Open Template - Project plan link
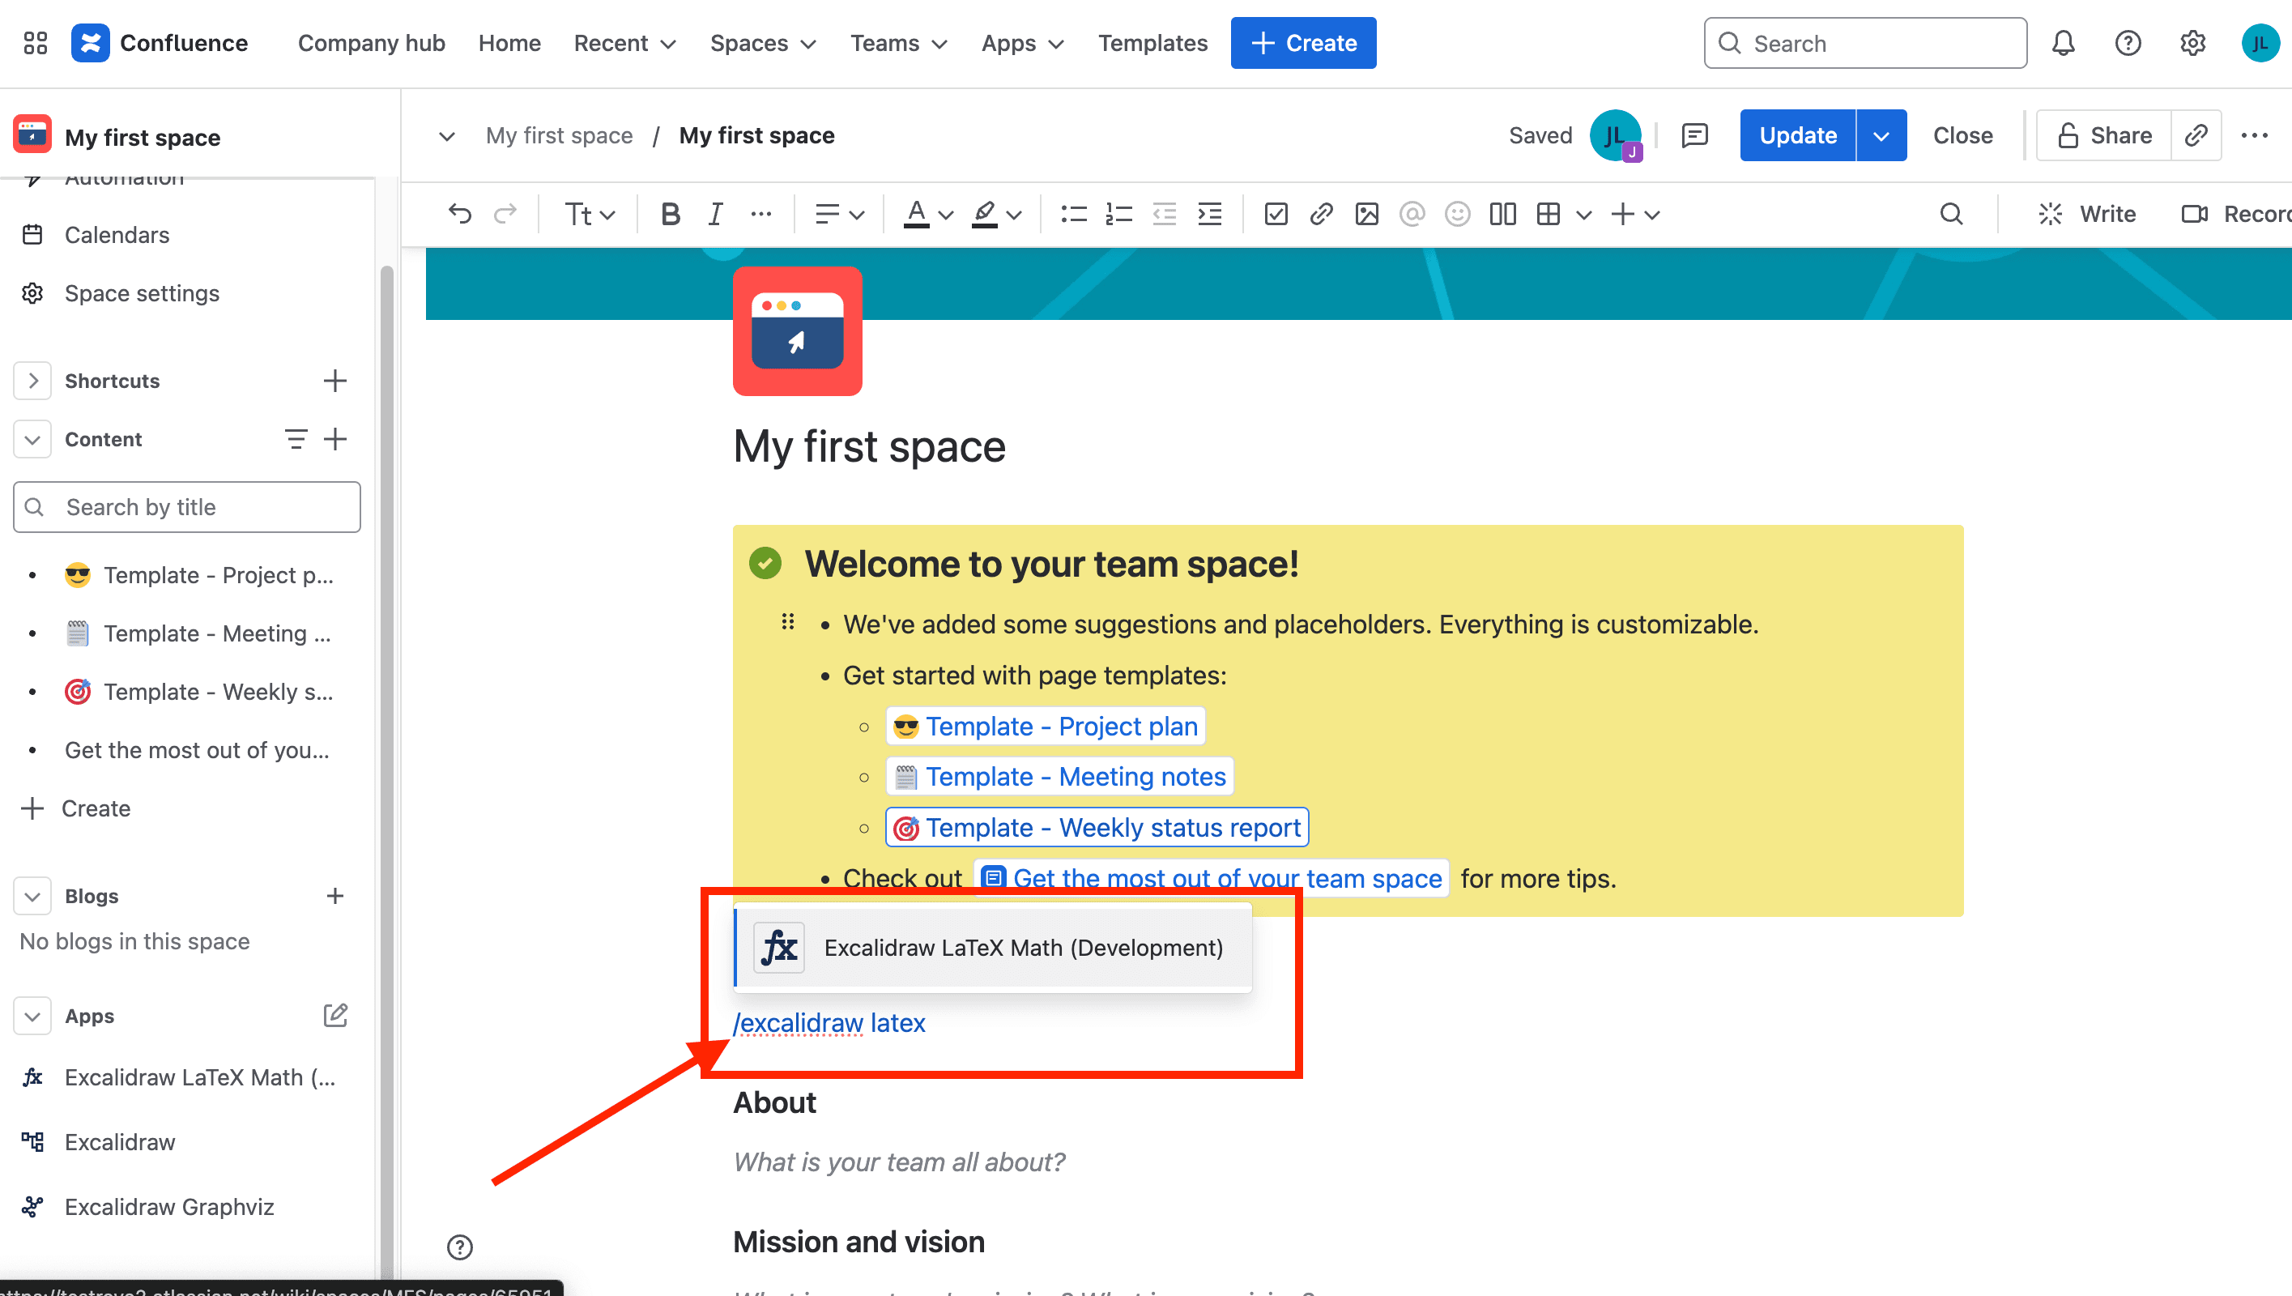This screenshot has height=1296, width=2292. click(1046, 727)
